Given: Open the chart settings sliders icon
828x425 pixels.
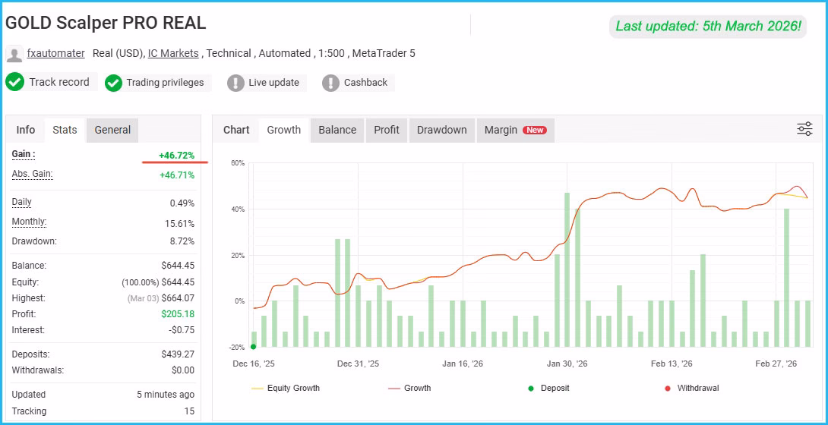Looking at the screenshot, I should pyautogui.click(x=804, y=129).
